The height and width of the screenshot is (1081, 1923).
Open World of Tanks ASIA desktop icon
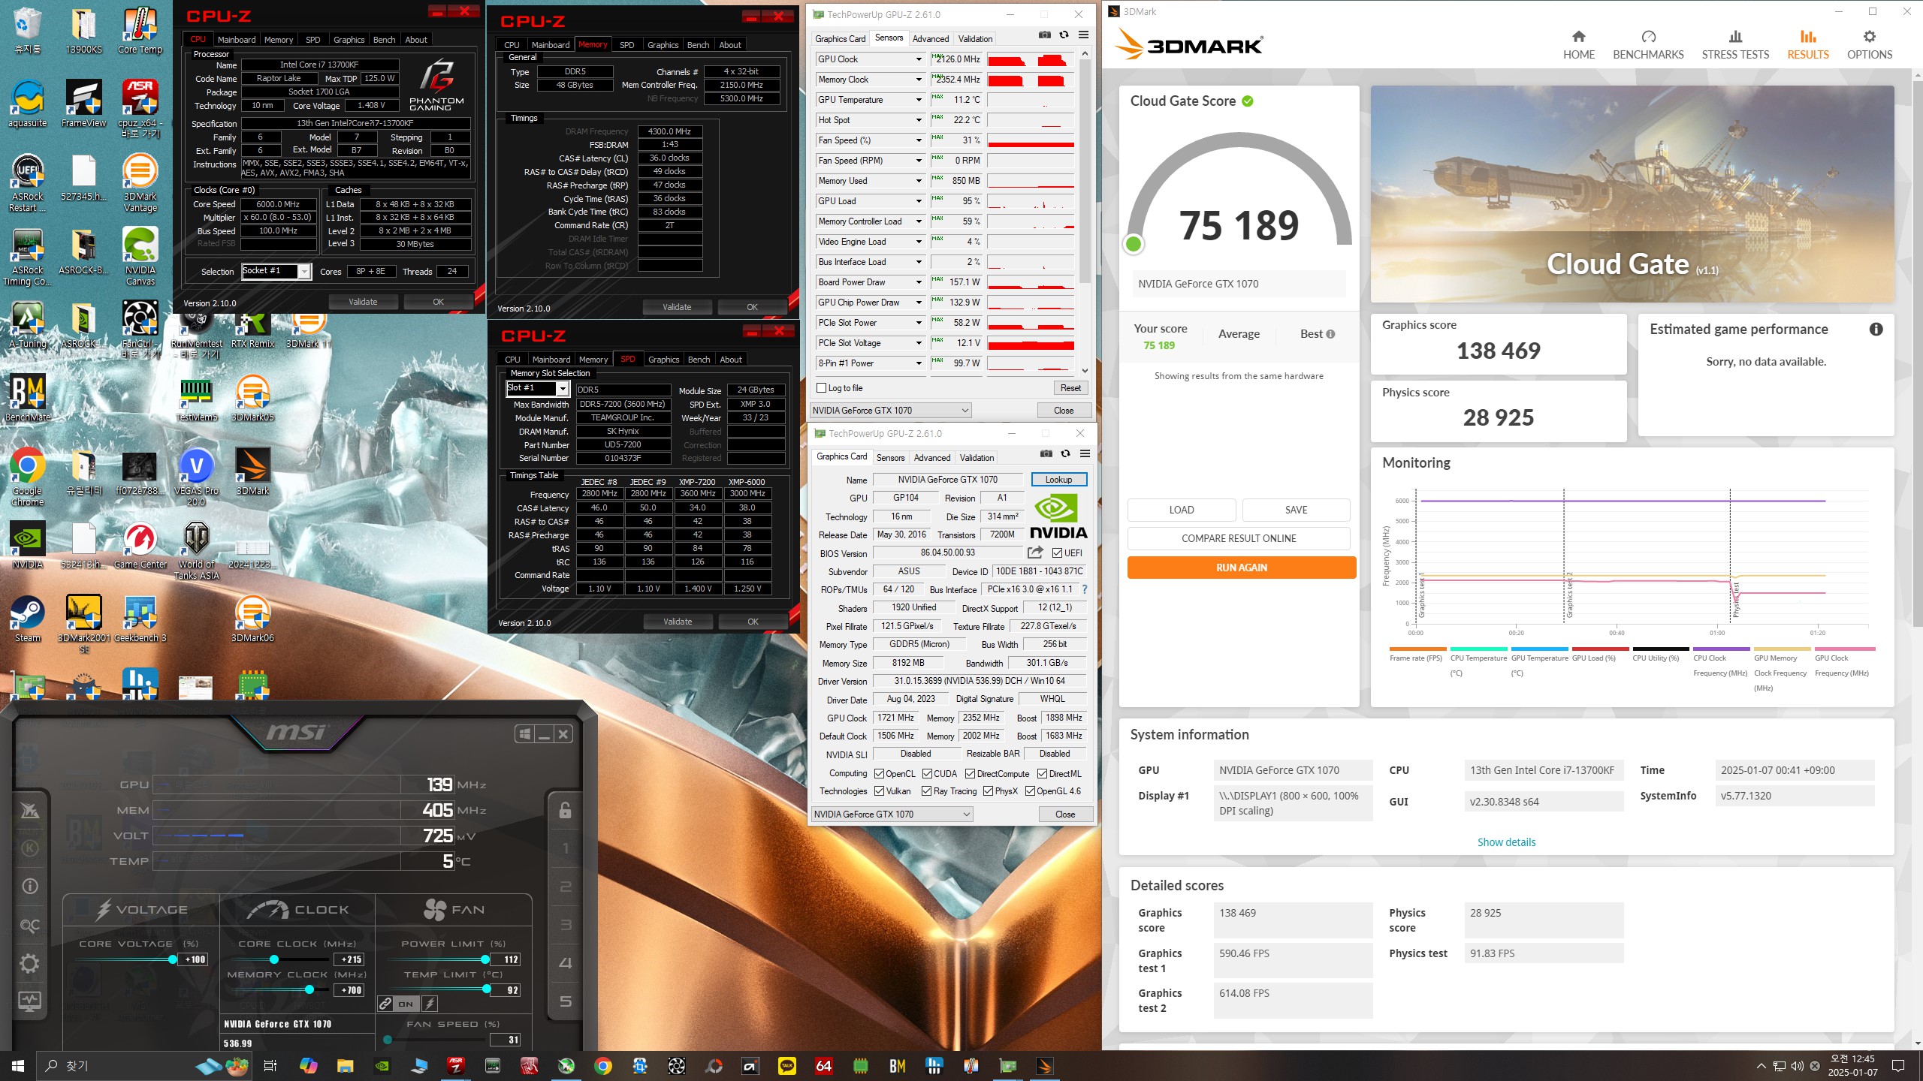click(x=196, y=551)
